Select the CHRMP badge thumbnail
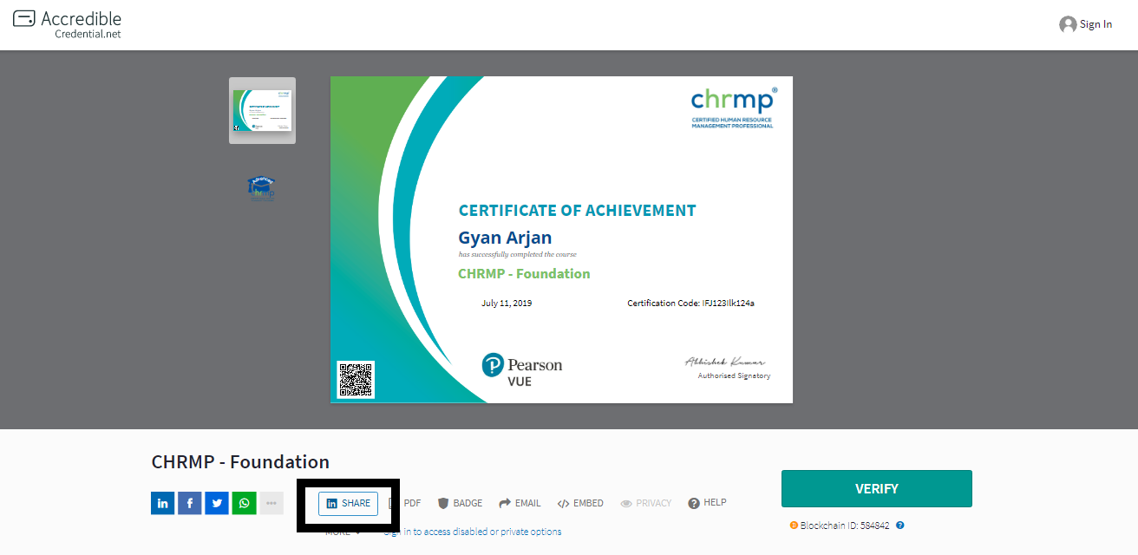Viewport: 1138px width, 555px height. click(261, 188)
